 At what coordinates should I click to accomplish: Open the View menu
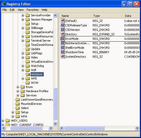[x=21, y=10]
